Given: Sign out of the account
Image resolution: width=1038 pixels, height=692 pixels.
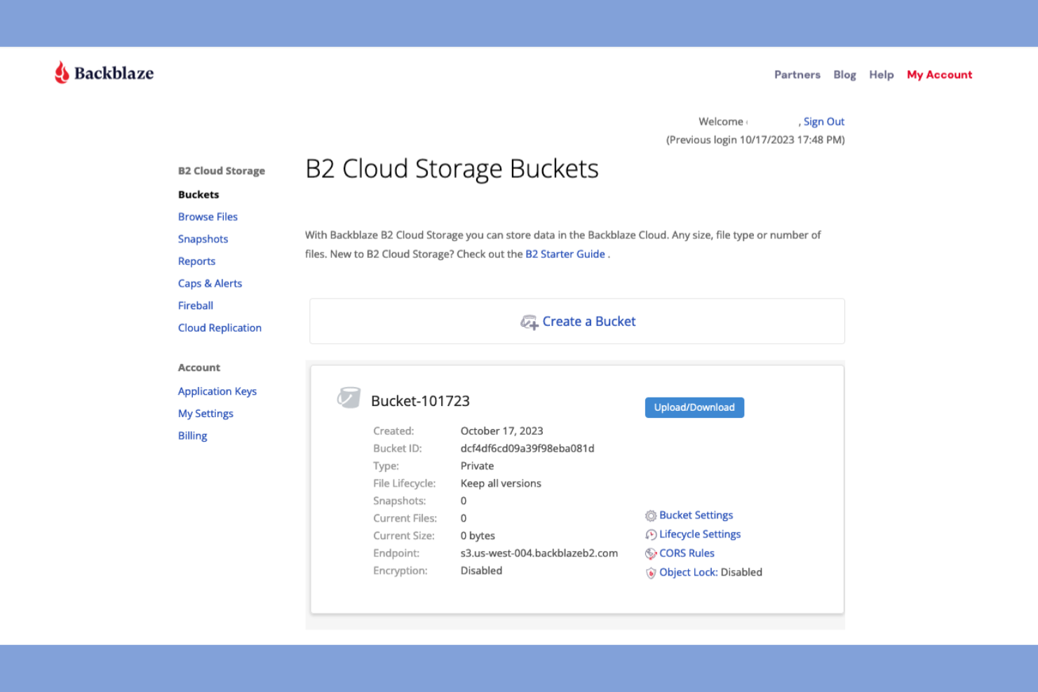Looking at the screenshot, I should pos(824,121).
